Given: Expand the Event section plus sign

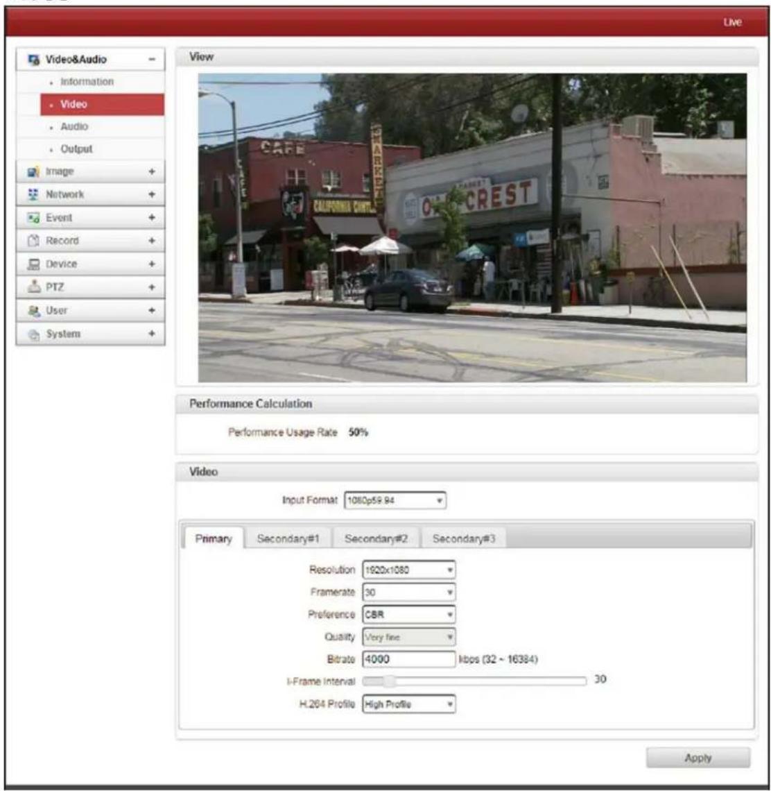Looking at the screenshot, I should coord(152,218).
